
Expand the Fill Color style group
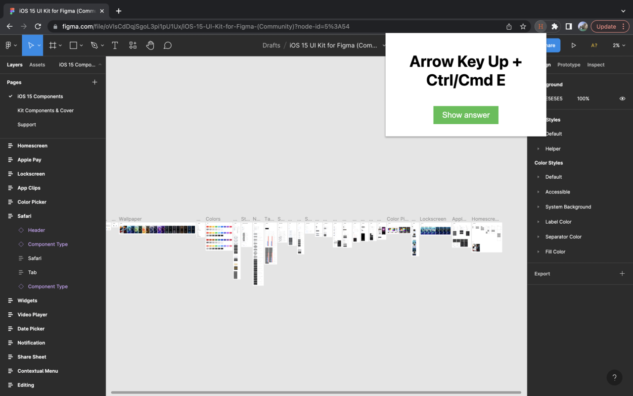[539, 251]
